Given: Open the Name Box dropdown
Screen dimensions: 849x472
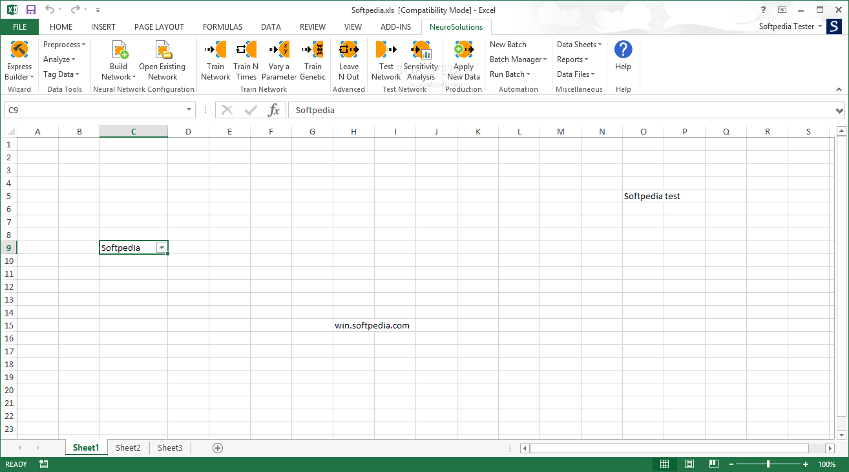Looking at the screenshot, I should pyautogui.click(x=189, y=110).
